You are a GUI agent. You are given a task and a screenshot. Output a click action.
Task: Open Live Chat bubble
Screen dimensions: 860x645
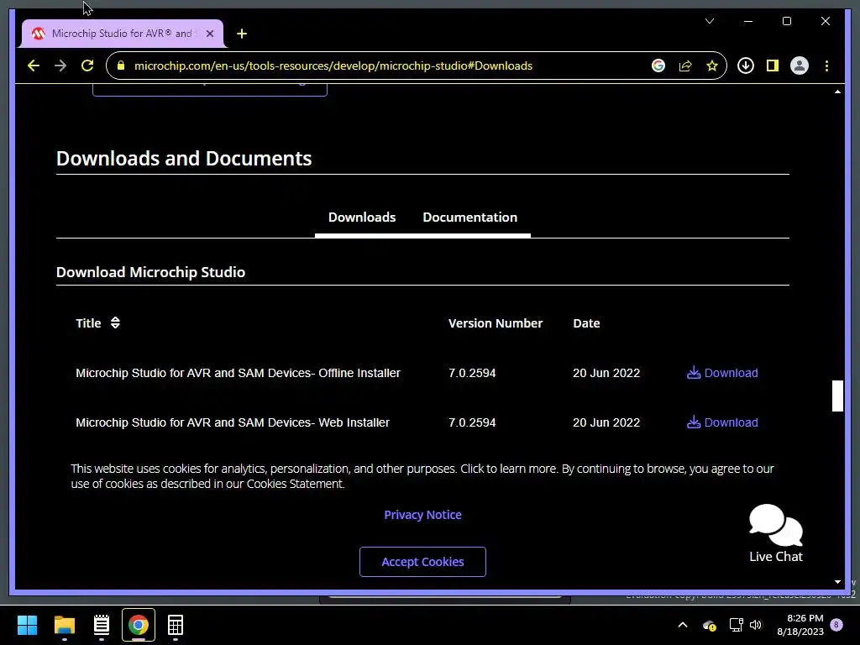coord(775,533)
